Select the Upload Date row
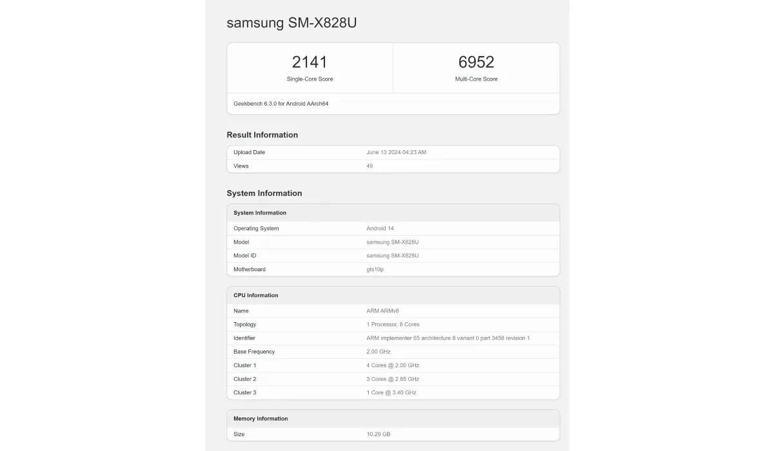The width and height of the screenshot is (774, 451). tap(393, 153)
